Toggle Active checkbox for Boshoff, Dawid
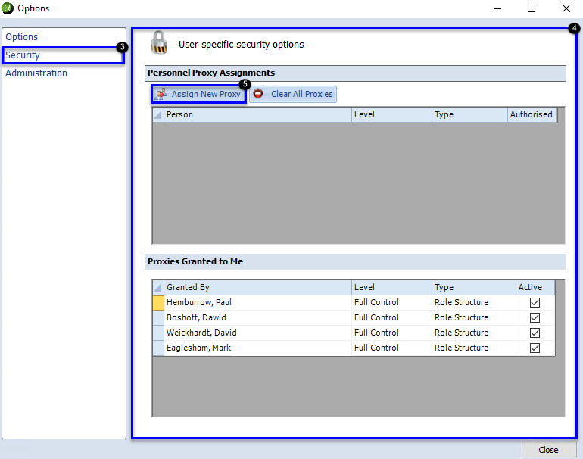The width and height of the screenshot is (583, 459). click(x=535, y=317)
